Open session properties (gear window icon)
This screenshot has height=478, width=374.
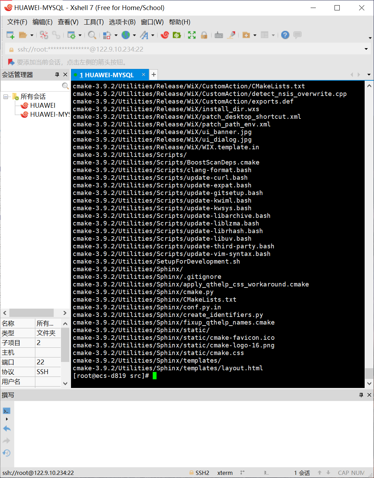[x=71, y=35]
